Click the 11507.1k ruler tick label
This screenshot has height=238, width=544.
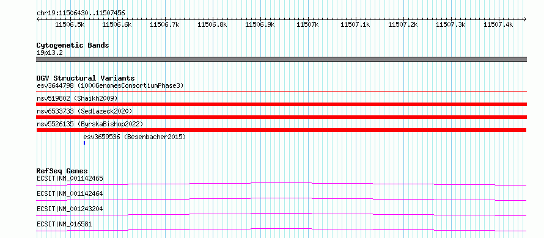click(355, 24)
